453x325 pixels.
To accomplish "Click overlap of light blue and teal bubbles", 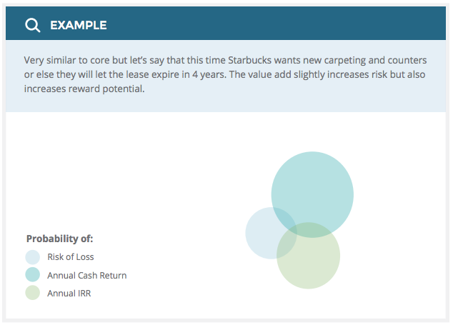I will click(286, 216).
